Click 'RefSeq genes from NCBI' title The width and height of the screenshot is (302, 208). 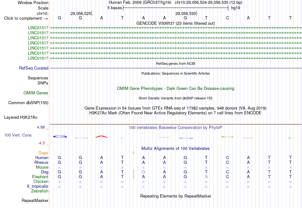pos(175,64)
